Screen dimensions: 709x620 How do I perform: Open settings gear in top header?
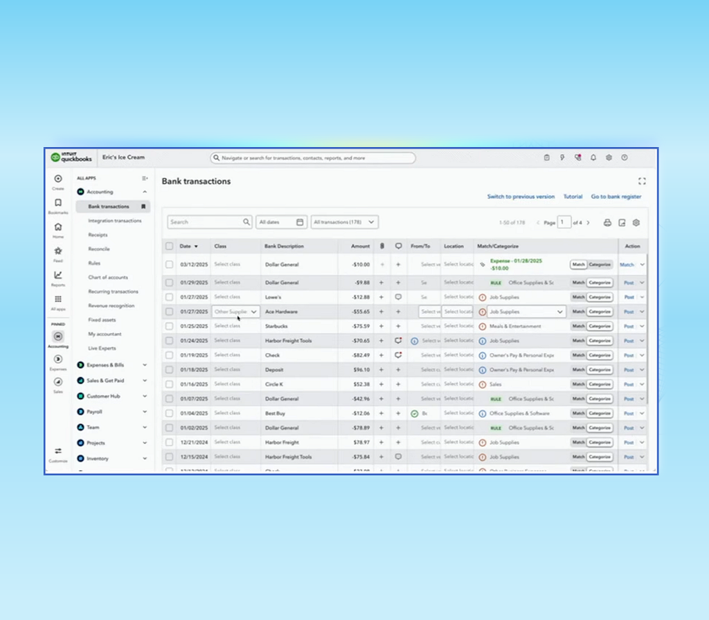point(609,158)
